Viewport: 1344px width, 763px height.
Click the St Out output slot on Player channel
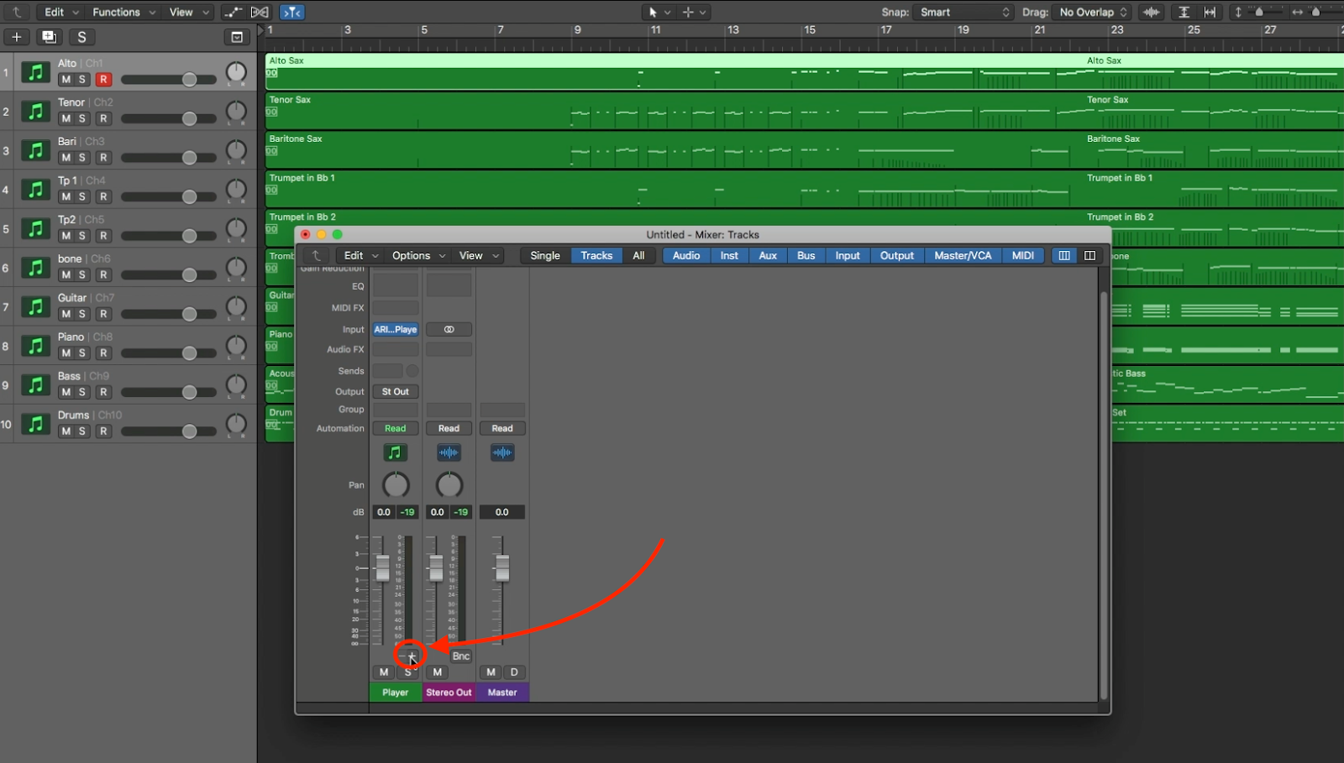pos(395,391)
